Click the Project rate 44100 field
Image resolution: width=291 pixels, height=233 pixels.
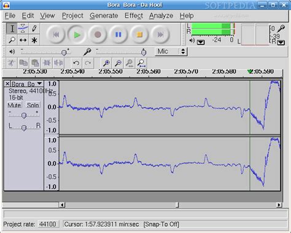point(48,224)
